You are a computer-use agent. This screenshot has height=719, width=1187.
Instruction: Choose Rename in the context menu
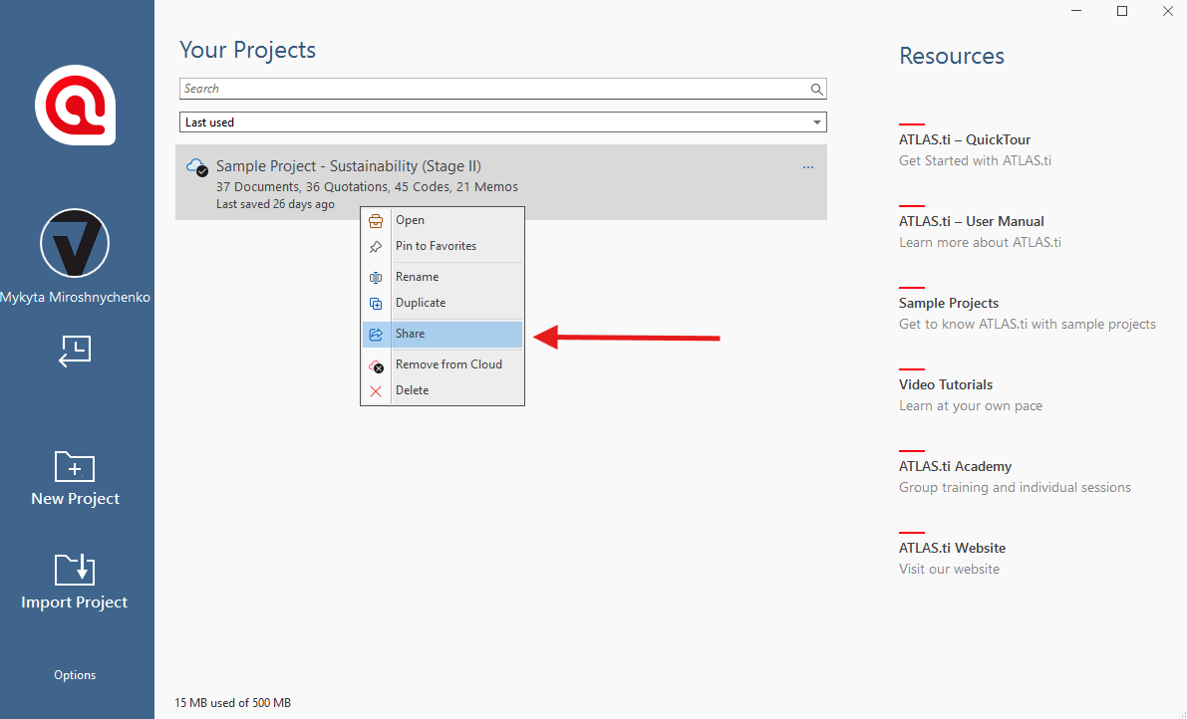point(443,277)
